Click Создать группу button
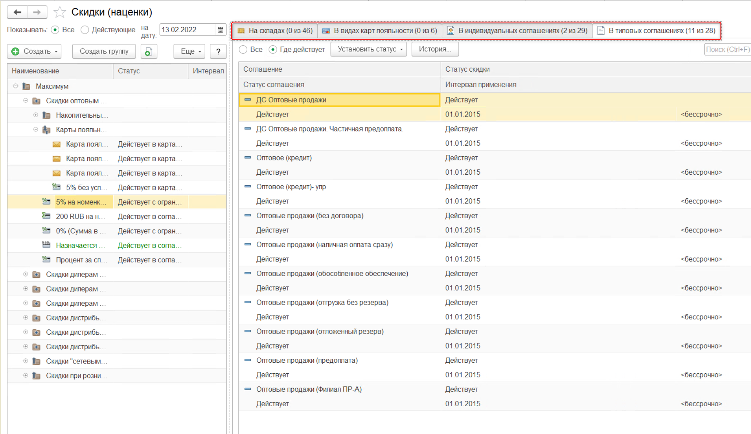The width and height of the screenshot is (751, 434). [104, 52]
